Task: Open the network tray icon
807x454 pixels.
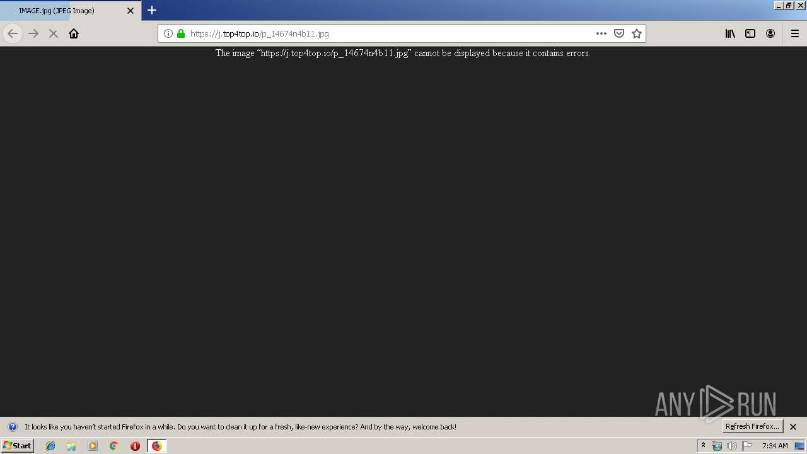Action: (x=717, y=446)
